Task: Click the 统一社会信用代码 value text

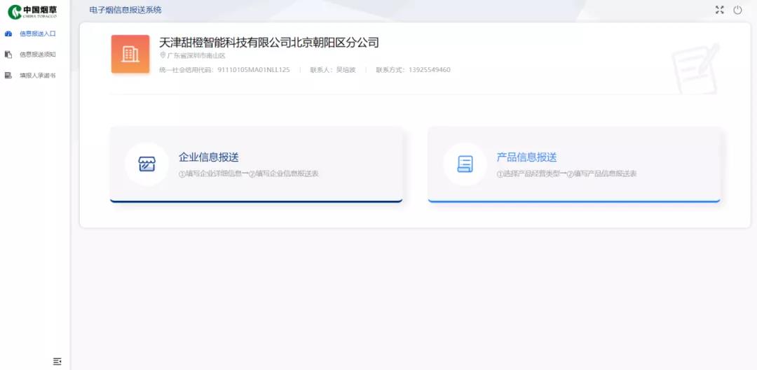Action: (254, 70)
